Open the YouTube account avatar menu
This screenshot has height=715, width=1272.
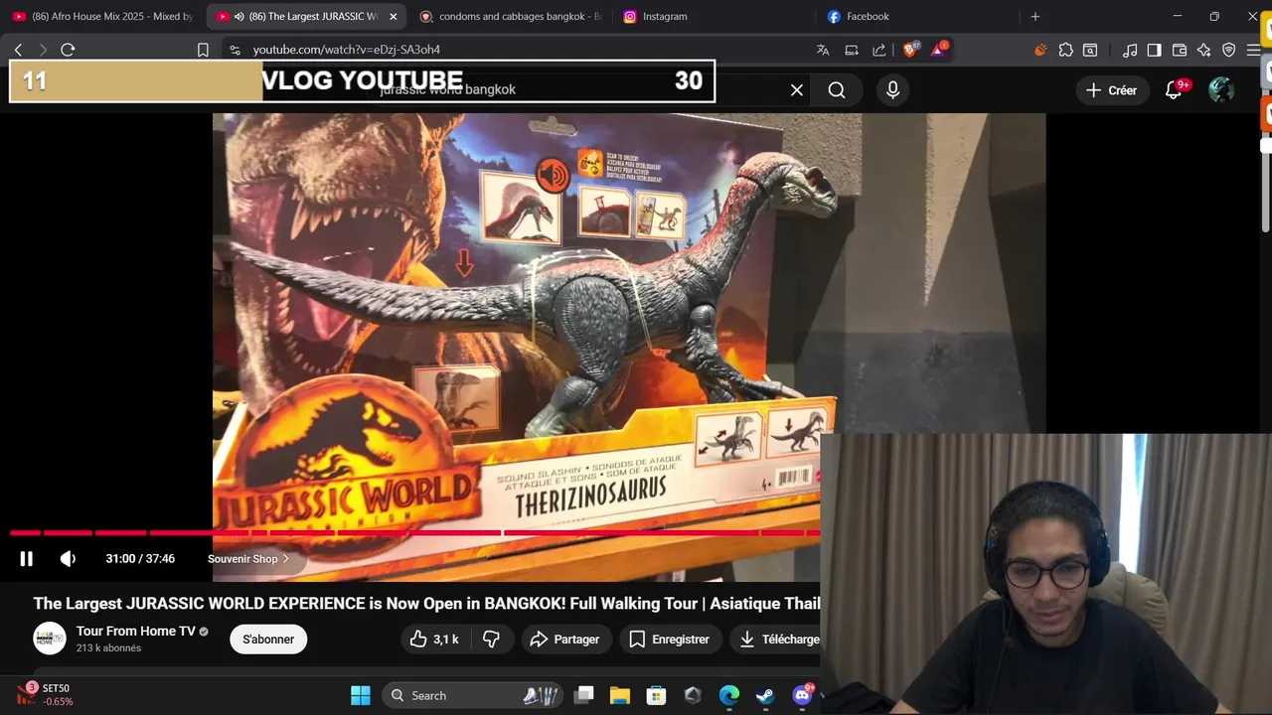point(1221,90)
